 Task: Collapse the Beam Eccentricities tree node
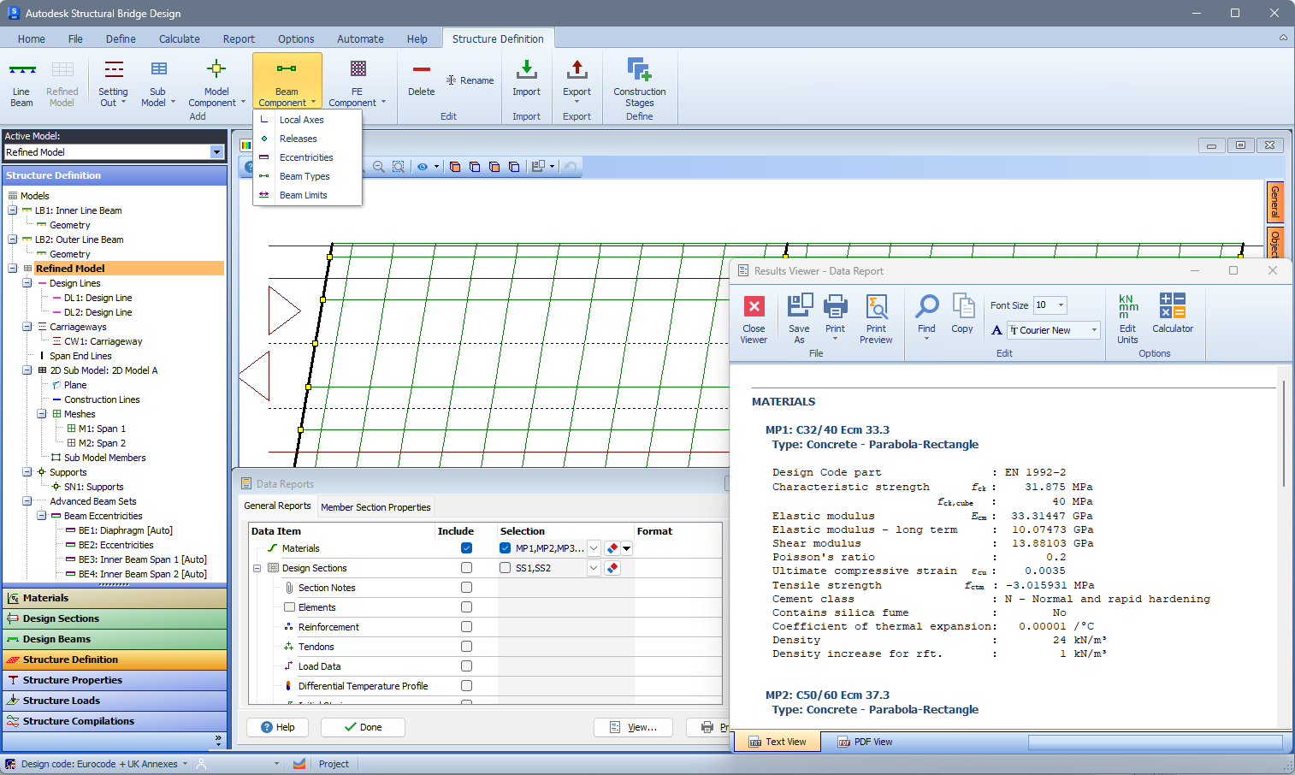[x=42, y=516]
